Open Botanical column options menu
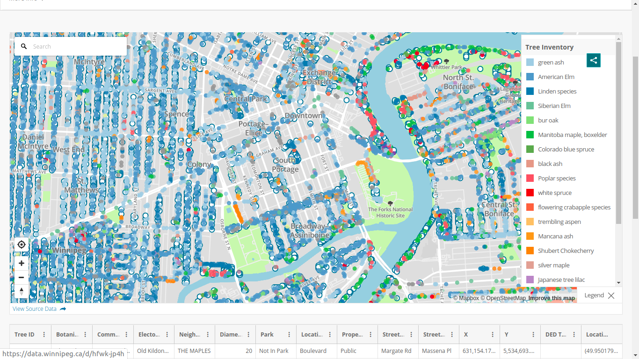Viewport: 639px width, 359px height. [x=85, y=335]
